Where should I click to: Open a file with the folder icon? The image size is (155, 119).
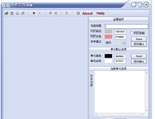(x=7, y=13)
